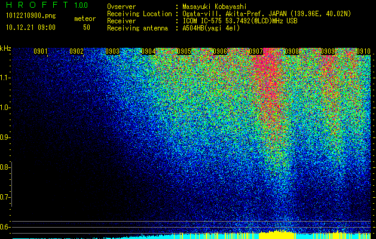Image resolution: width=376 pixels, height=239 pixels.
Task: Click the 0.6 kHz axis label
Action: (x=5, y=227)
